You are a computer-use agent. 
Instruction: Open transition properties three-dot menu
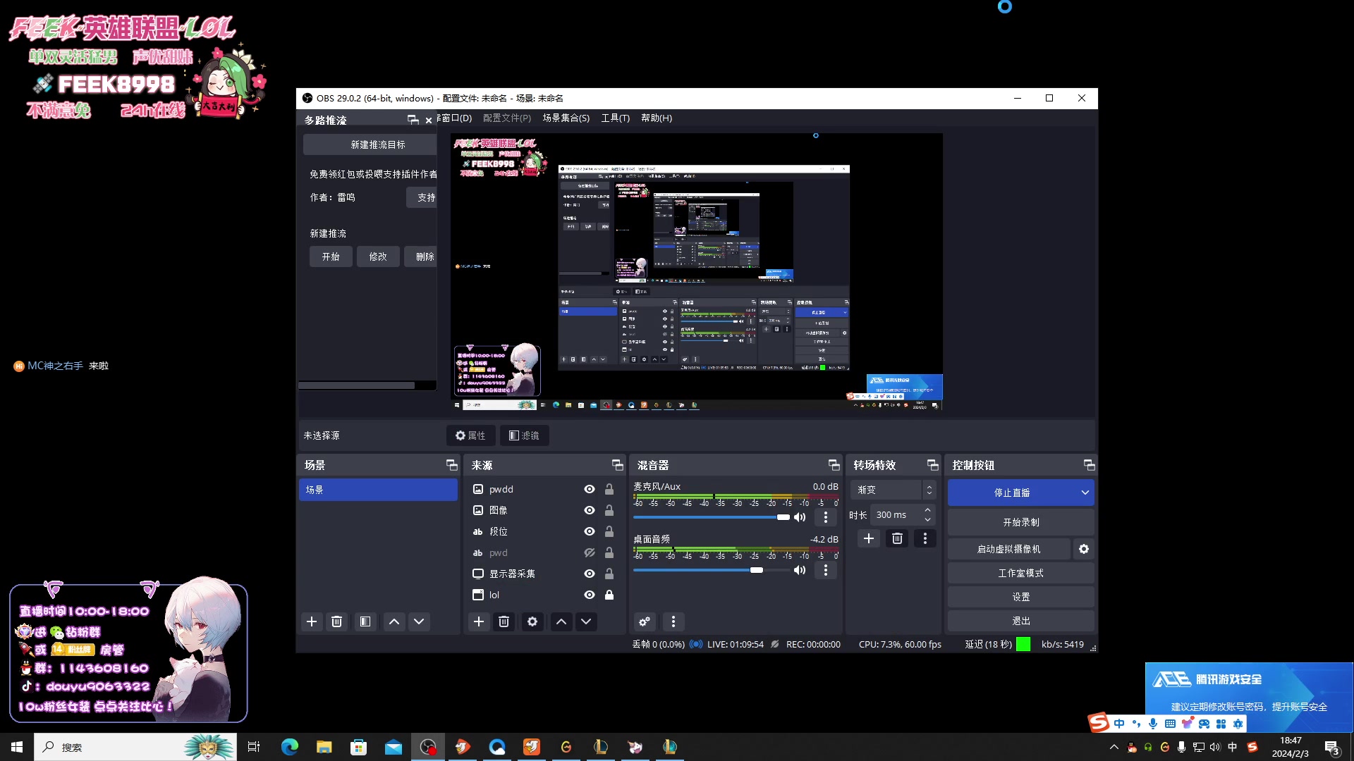925,538
